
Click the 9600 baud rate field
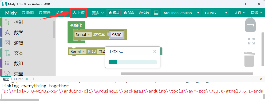click(x=117, y=35)
